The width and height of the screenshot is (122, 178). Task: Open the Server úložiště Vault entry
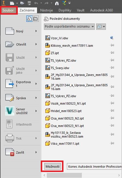pos(20,111)
